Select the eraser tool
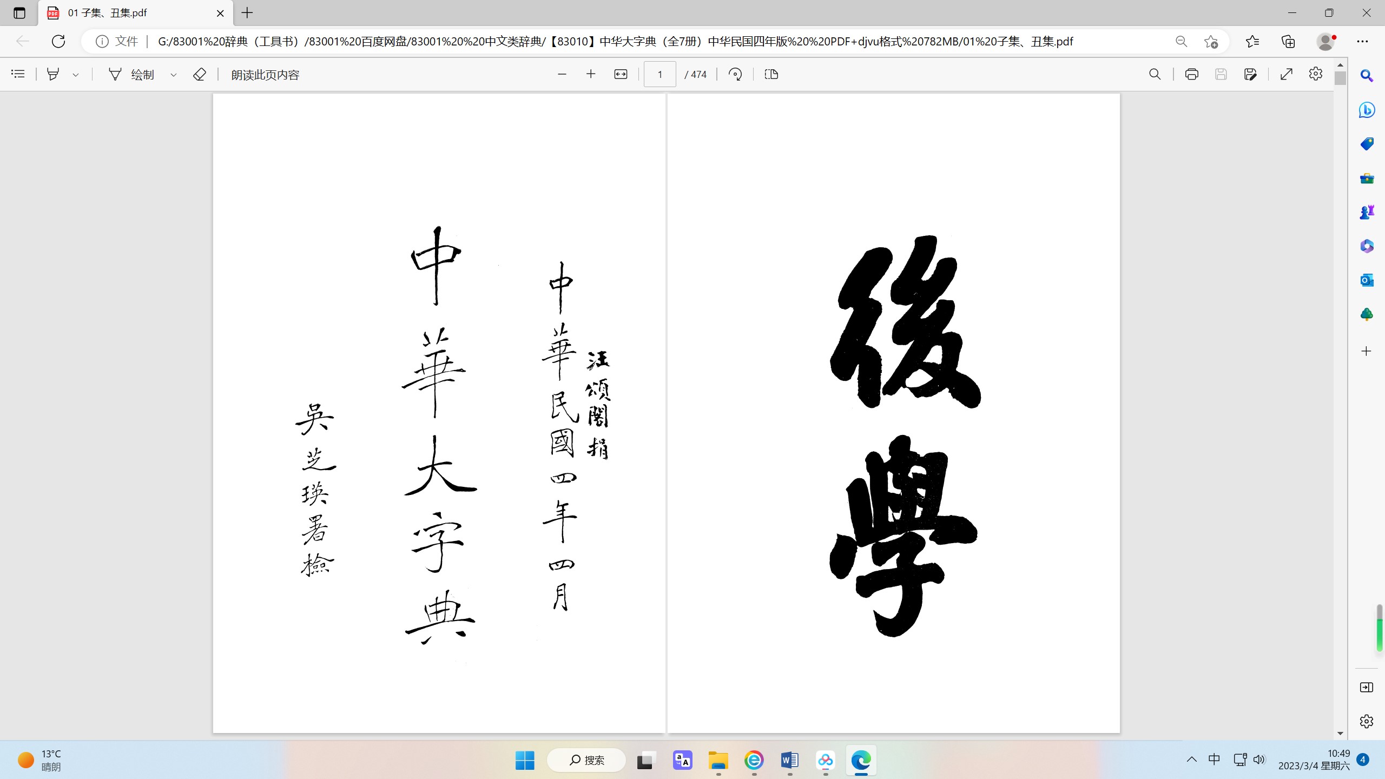The width and height of the screenshot is (1385, 779). pyautogui.click(x=200, y=74)
